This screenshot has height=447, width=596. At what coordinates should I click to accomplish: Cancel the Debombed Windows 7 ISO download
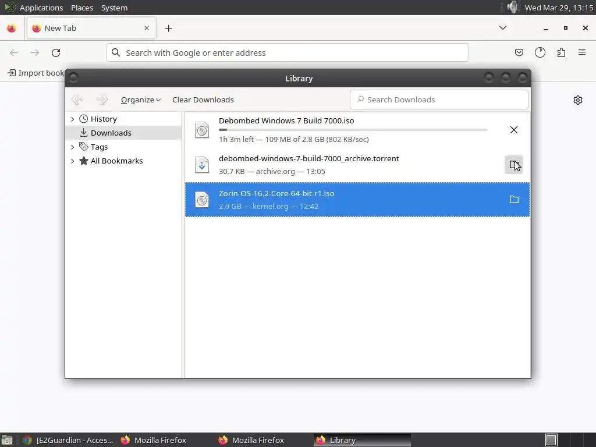[513, 130]
